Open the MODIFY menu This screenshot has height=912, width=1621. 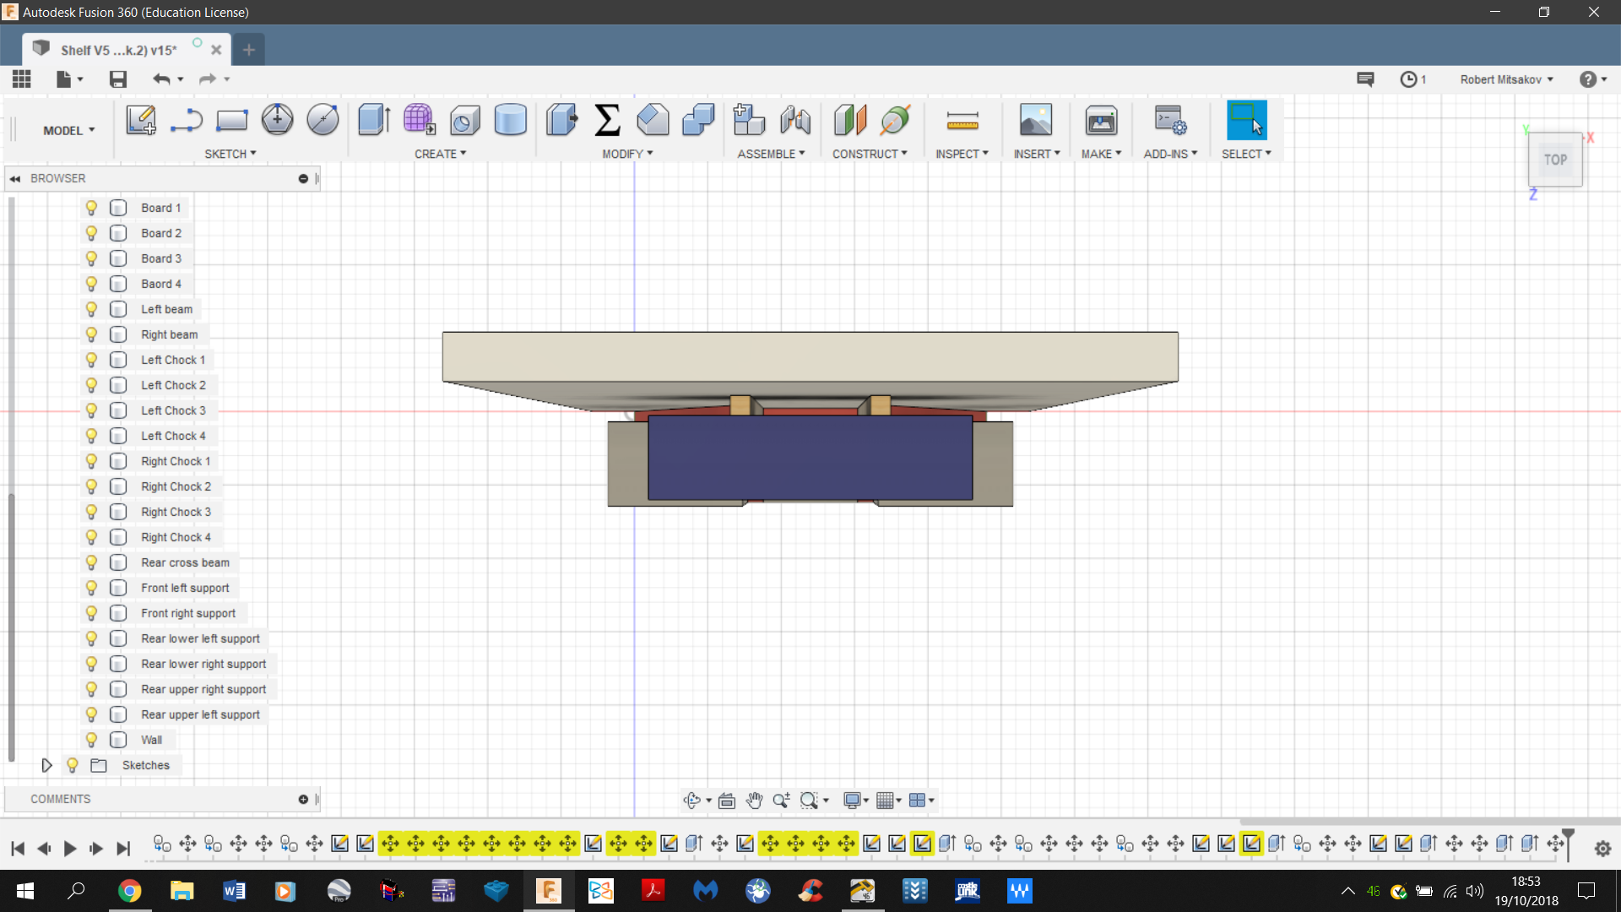point(627,154)
